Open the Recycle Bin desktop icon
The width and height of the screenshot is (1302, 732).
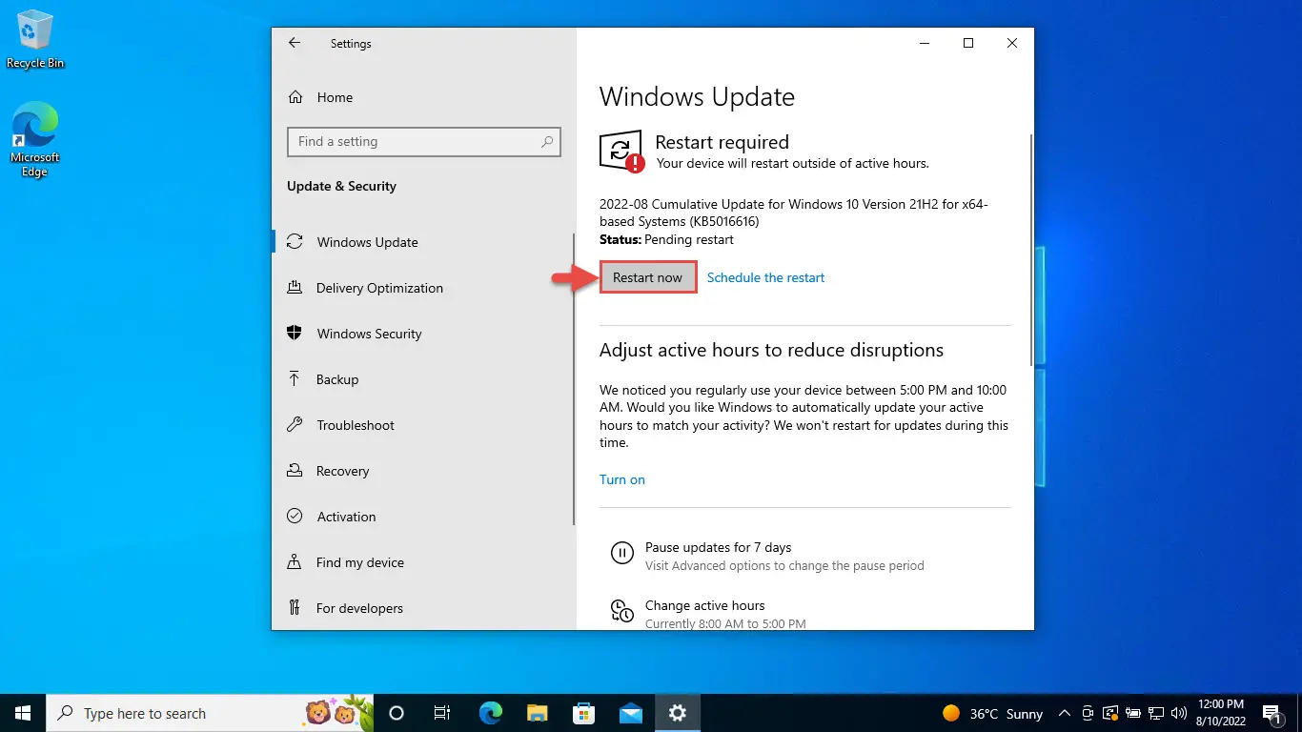[35, 39]
